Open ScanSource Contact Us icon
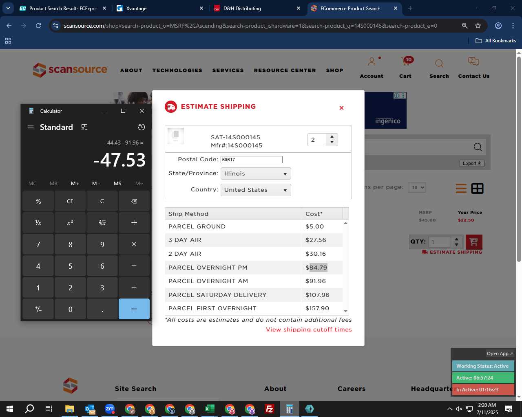The image size is (522, 417). point(473,68)
